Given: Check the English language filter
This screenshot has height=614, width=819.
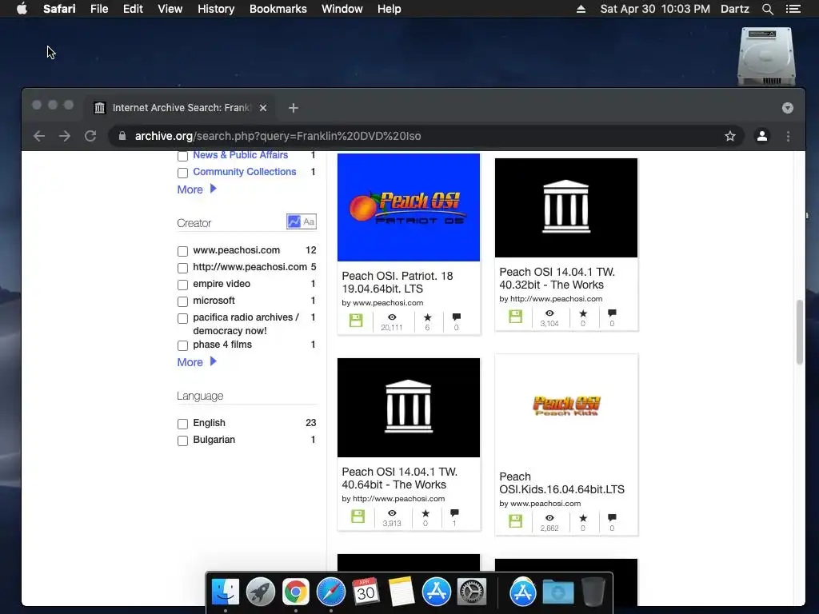Looking at the screenshot, I should click(x=182, y=424).
